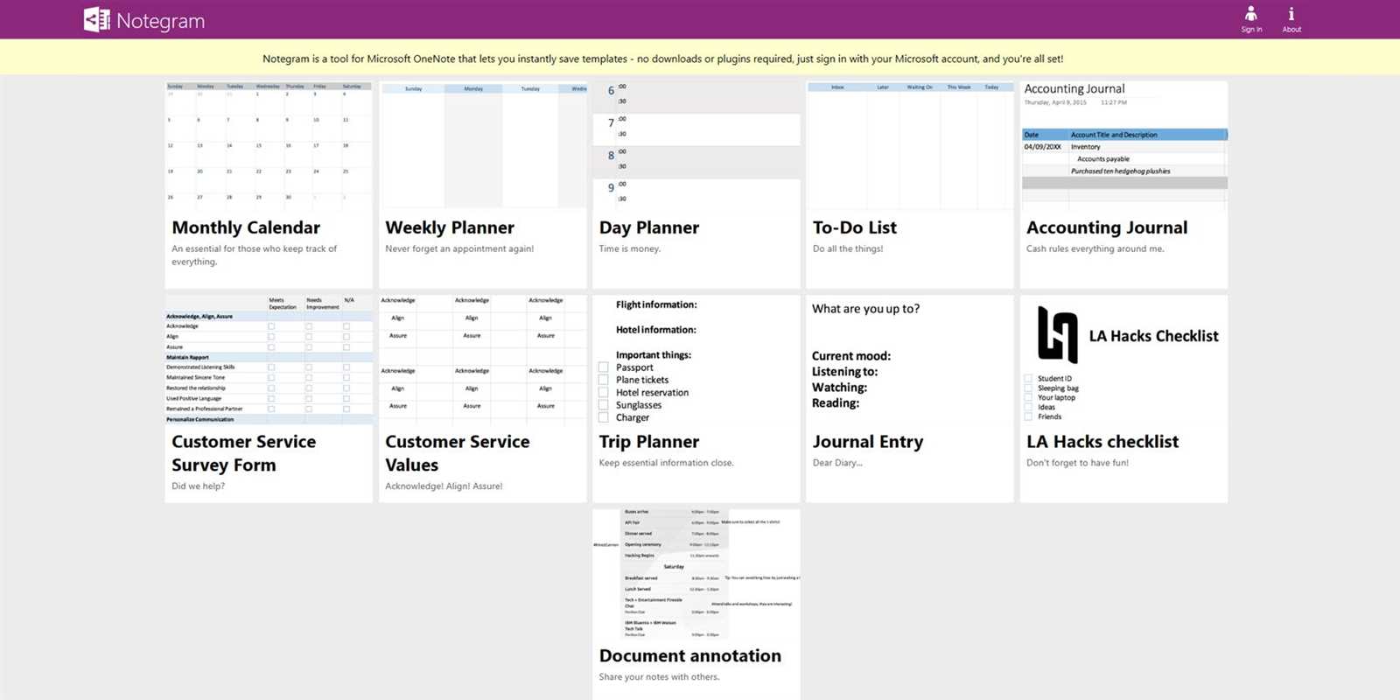
Task: Select the Trip Planner title
Action: tap(649, 442)
